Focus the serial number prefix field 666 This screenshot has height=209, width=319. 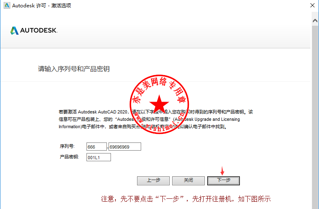(x=96, y=147)
